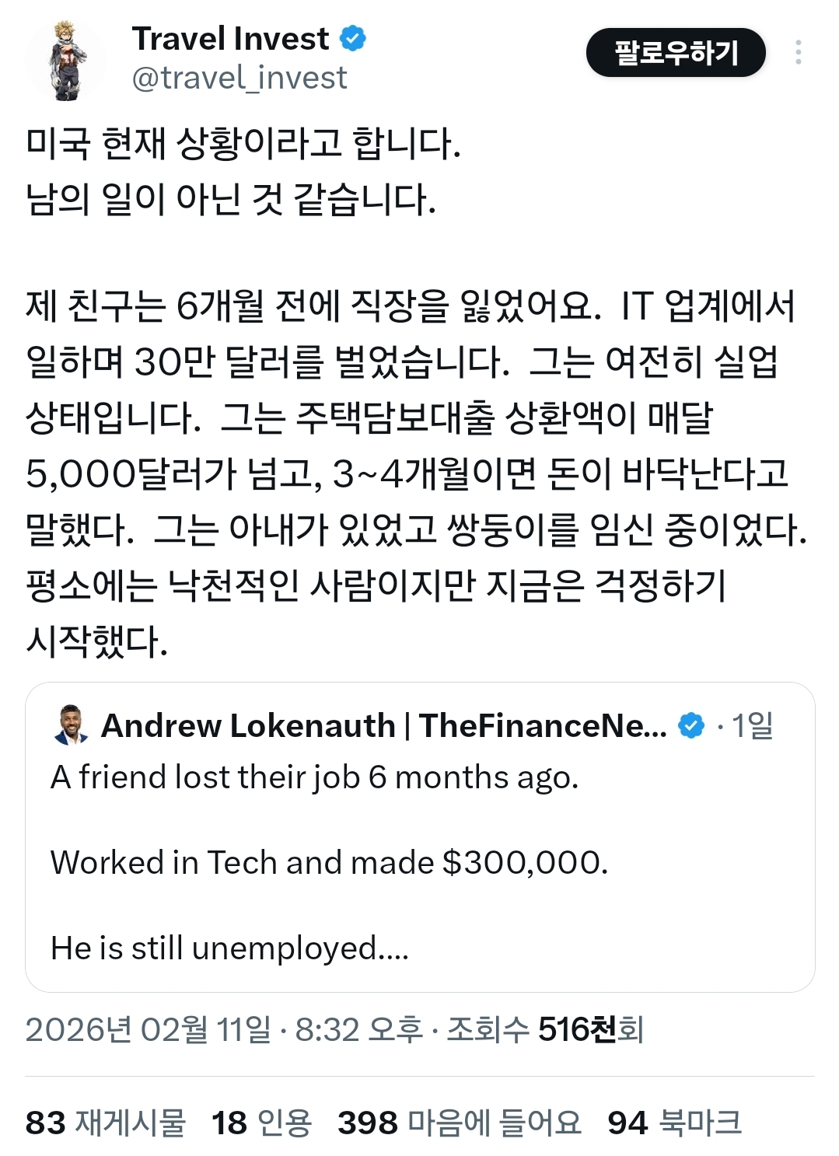The width and height of the screenshot is (839, 1156).
Task: Click "Worked in Tech and made $300,000" line
Action: pos(329,862)
